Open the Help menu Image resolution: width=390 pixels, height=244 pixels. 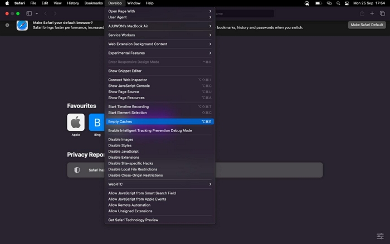[x=149, y=3]
